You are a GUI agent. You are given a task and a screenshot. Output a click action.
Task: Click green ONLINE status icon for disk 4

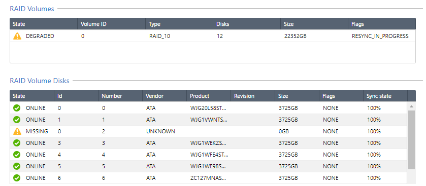tap(17, 155)
